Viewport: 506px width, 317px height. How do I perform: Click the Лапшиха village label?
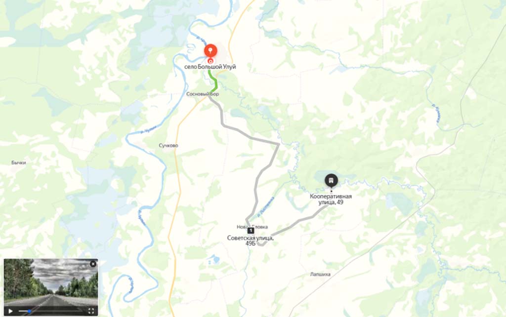pyautogui.click(x=320, y=274)
